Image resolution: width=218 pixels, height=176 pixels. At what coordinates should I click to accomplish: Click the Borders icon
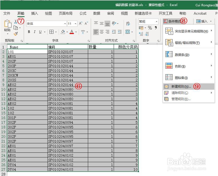[x=51, y=32]
